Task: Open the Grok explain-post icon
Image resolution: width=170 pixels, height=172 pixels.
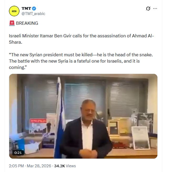Action: (148, 9)
